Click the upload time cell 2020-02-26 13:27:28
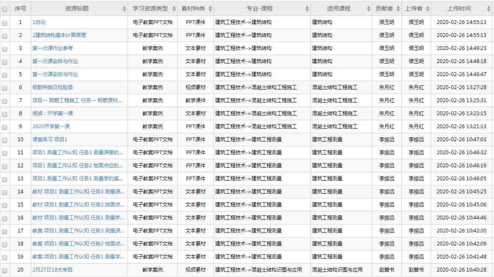The width and height of the screenshot is (494, 277). tap(461, 87)
